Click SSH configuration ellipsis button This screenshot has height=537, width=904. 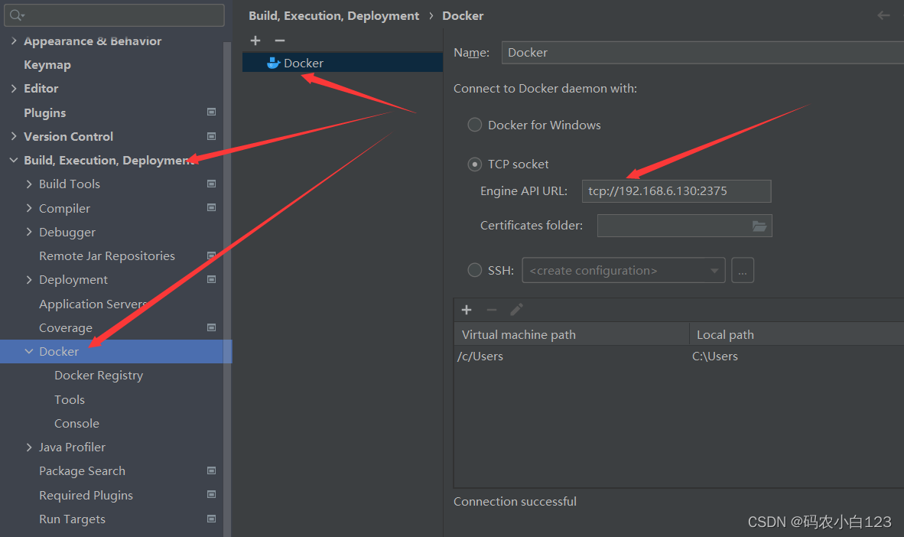pos(743,270)
